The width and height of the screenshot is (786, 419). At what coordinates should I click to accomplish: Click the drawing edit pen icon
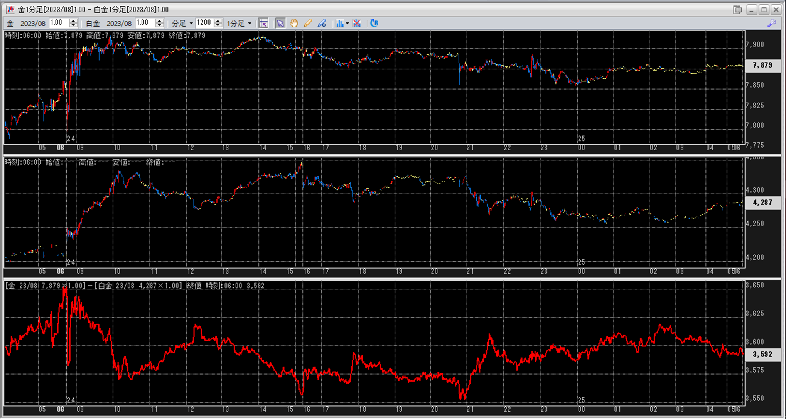pos(322,23)
